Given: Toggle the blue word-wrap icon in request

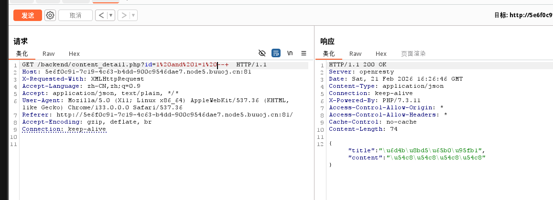Looking at the screenshot, I should 276,53.
